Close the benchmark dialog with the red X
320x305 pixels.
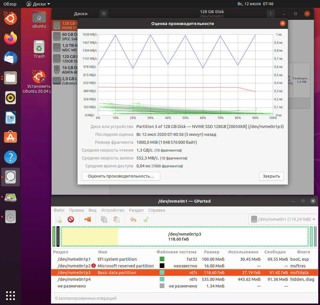[x=283, y=24]
